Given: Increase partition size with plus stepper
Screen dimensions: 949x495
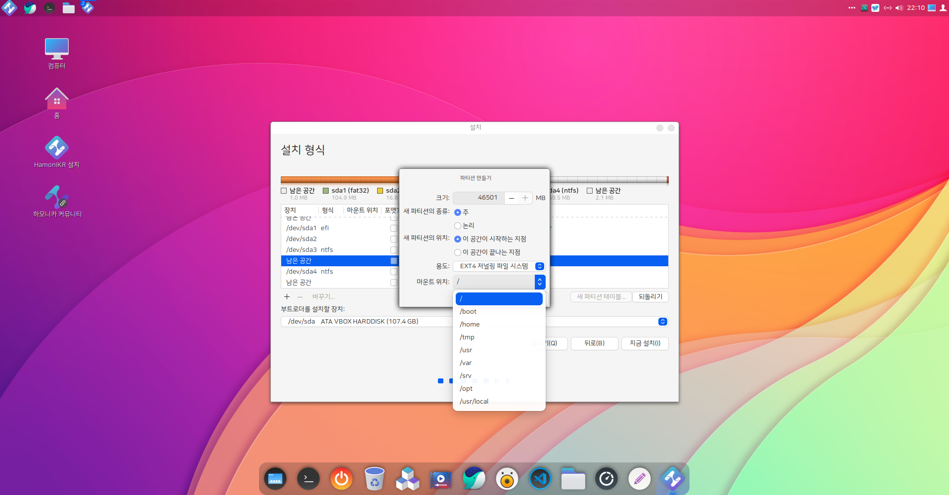Looking at the screenshot, I should [x=525, y=198].
